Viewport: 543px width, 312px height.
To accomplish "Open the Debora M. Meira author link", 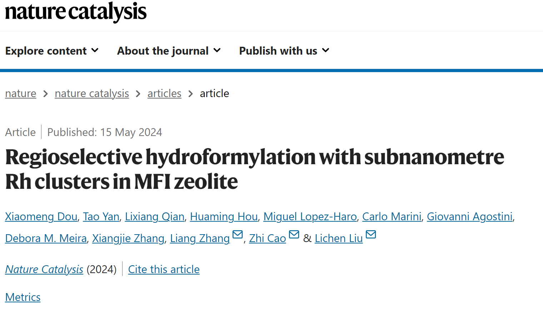I will coord(46,238).
